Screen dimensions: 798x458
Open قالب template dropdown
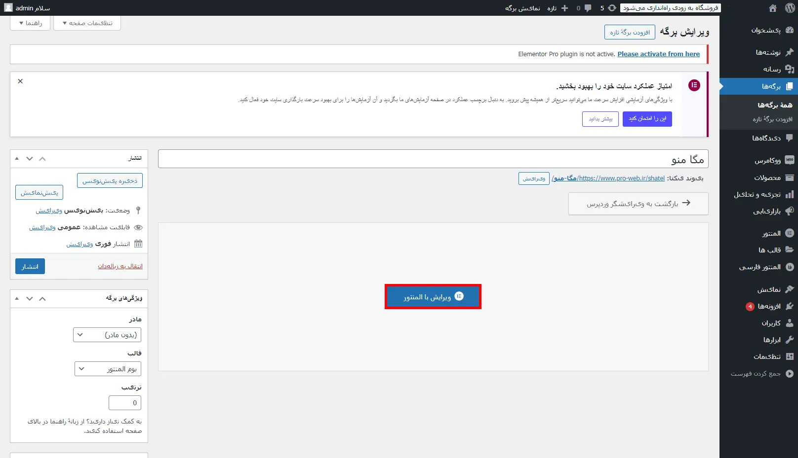(108, 369)
